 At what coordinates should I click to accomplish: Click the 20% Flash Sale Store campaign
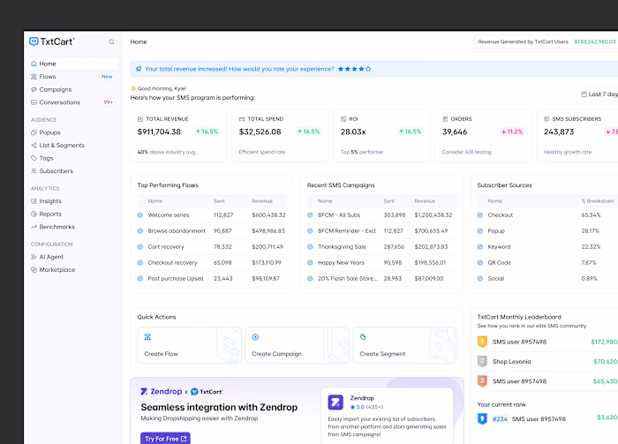click(348, 279)
